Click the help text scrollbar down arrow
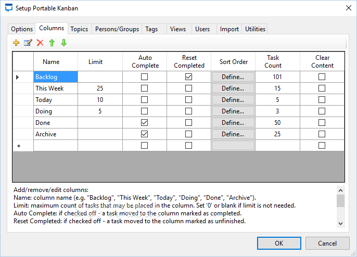357x257 pixels. pos(340,224)
